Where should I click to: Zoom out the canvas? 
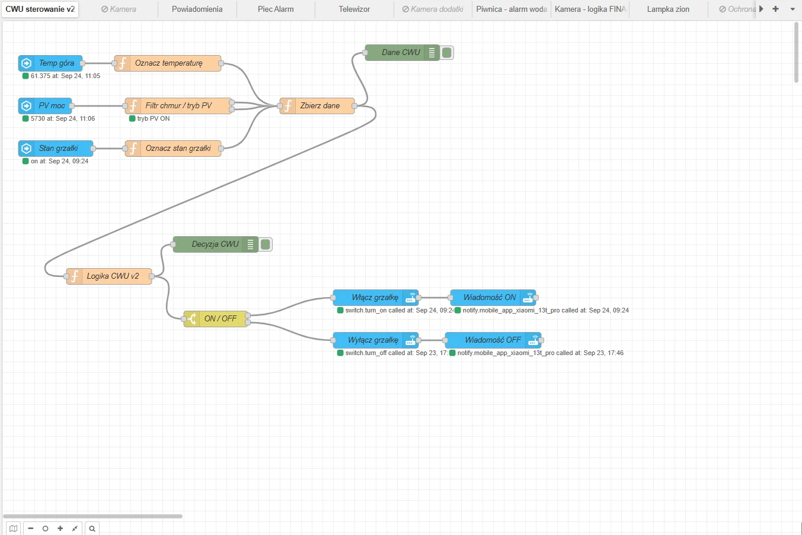pyautogui.click(x=31, y=528)
